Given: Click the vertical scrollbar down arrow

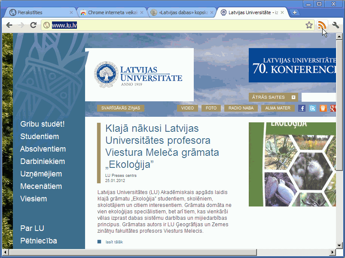Looking at the screenshot, I should pyautogui.click(x=339, y=246).
